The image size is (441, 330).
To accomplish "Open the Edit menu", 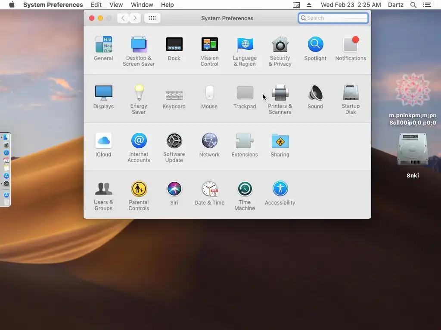I will tap(96, 5).
